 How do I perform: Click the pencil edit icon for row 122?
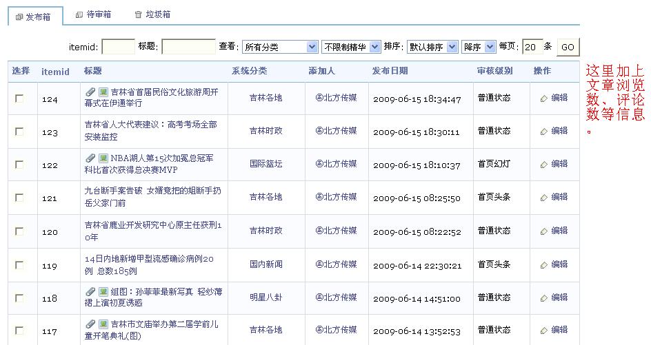pos(544,165)
